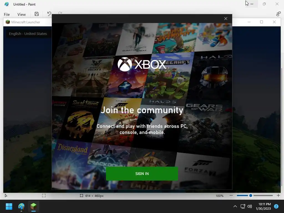Maximize the Minecraft Launcher window
Image resolution: width=284 pixels, height=213 pixels.
tap(262, 22)
